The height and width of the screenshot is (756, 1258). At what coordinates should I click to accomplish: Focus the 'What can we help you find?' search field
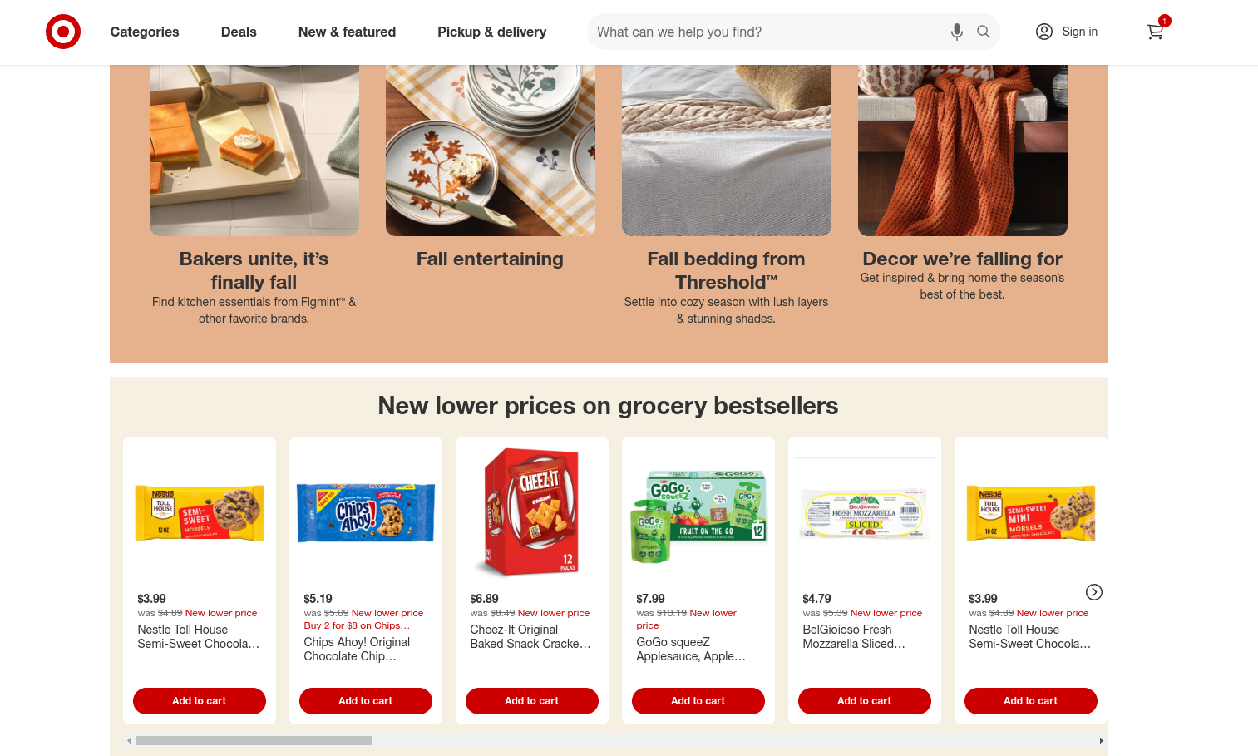pyautogui.click(x=769, y=32)
